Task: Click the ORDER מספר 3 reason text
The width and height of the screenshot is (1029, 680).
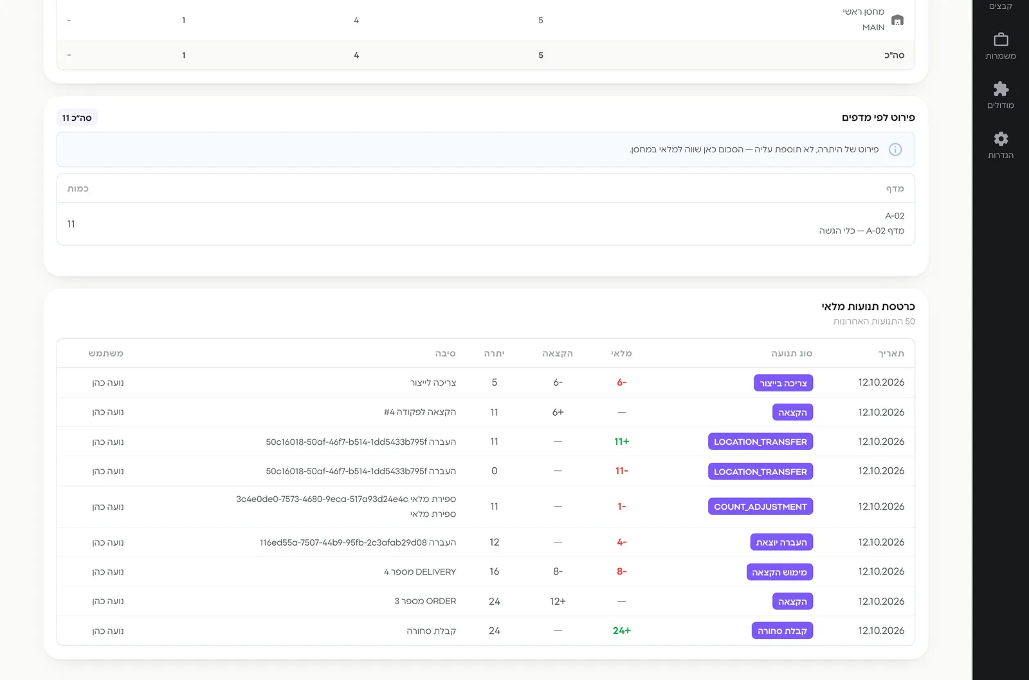Action: (x=425, y=602)
